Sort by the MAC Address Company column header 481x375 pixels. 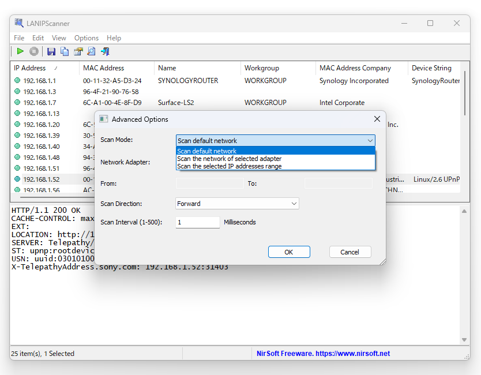click(362, 68)
